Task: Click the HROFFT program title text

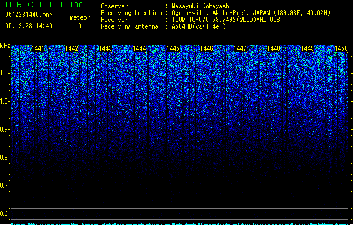Action: coord(35,4)
